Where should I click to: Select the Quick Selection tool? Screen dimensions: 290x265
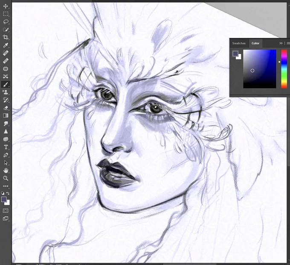[x=6, y=29]
